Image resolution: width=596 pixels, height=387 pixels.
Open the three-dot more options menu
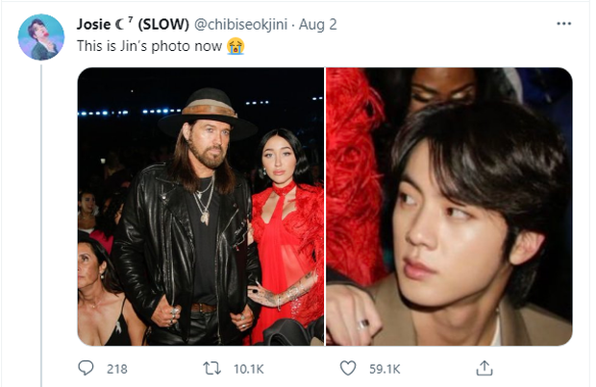pyautogui.click(x=563, y=24)
